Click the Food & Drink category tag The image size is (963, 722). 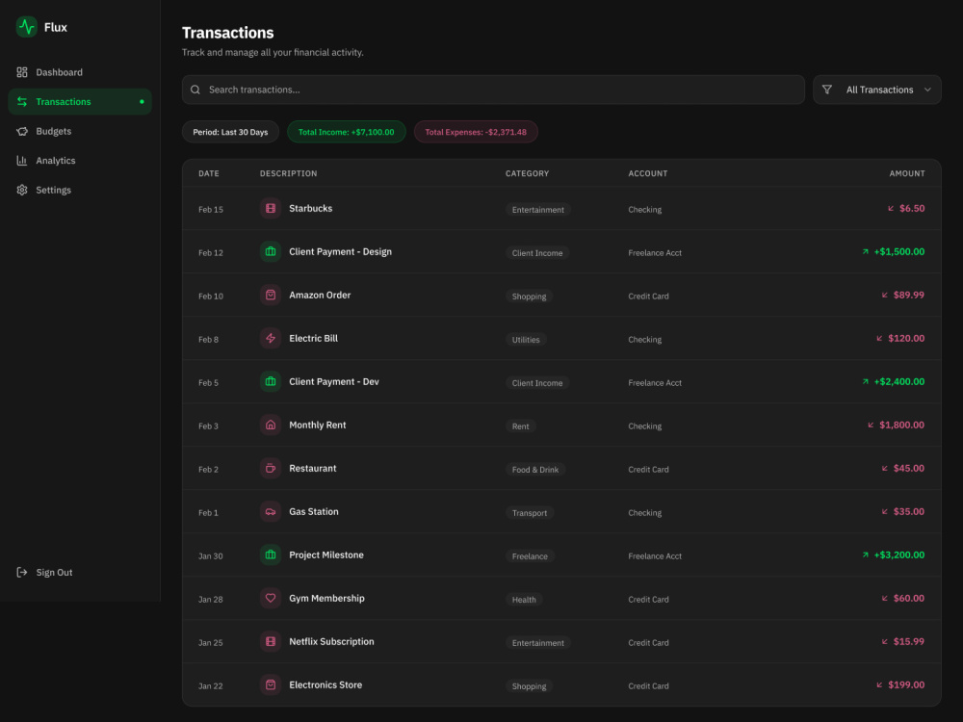[535, 470]
